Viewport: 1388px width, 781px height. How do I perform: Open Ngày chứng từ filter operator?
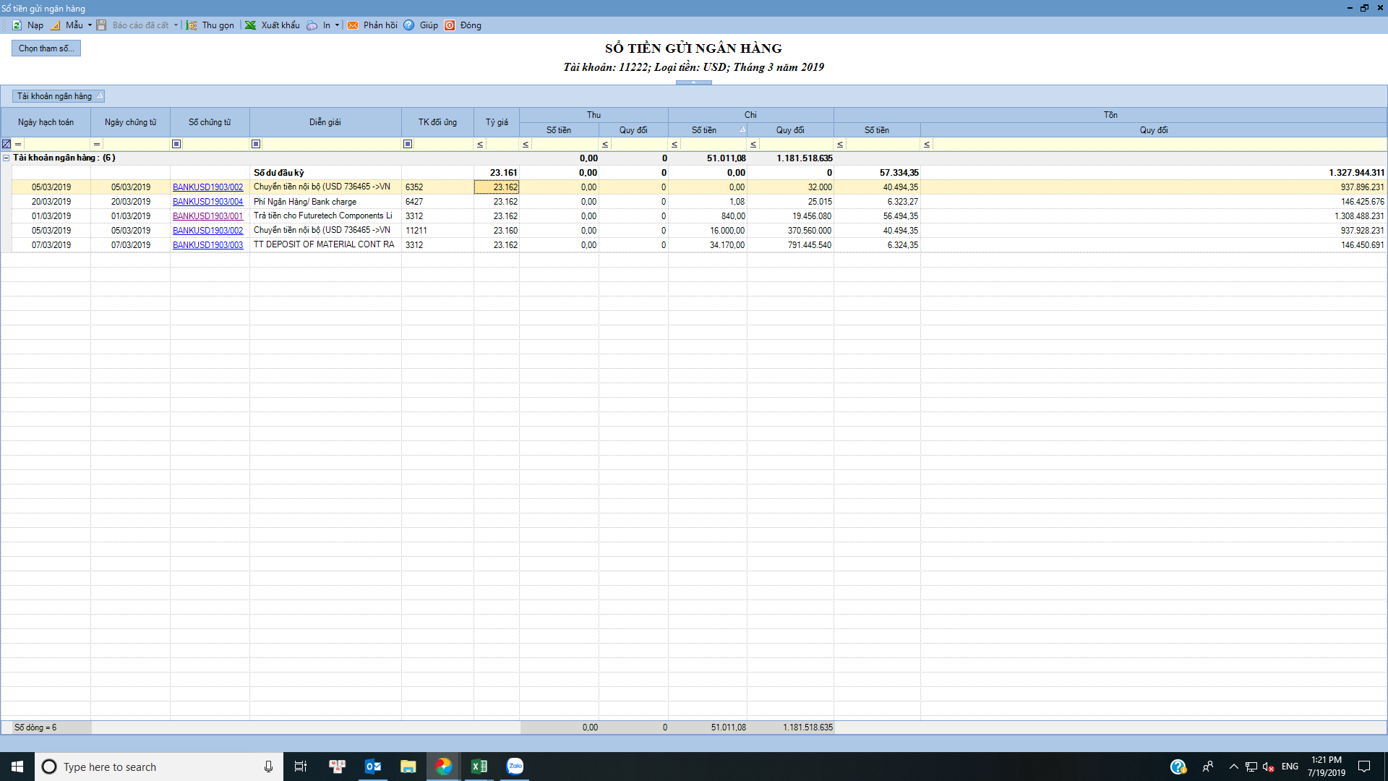tap(97, 144)
